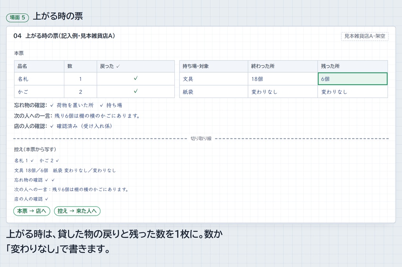Click the 残った所 column header
402x267 pixels.
[353, 66]
